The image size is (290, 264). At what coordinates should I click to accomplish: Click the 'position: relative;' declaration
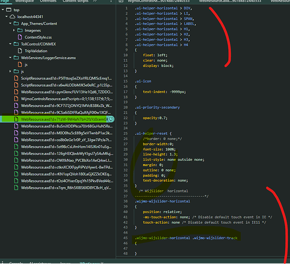coord(162,212)
